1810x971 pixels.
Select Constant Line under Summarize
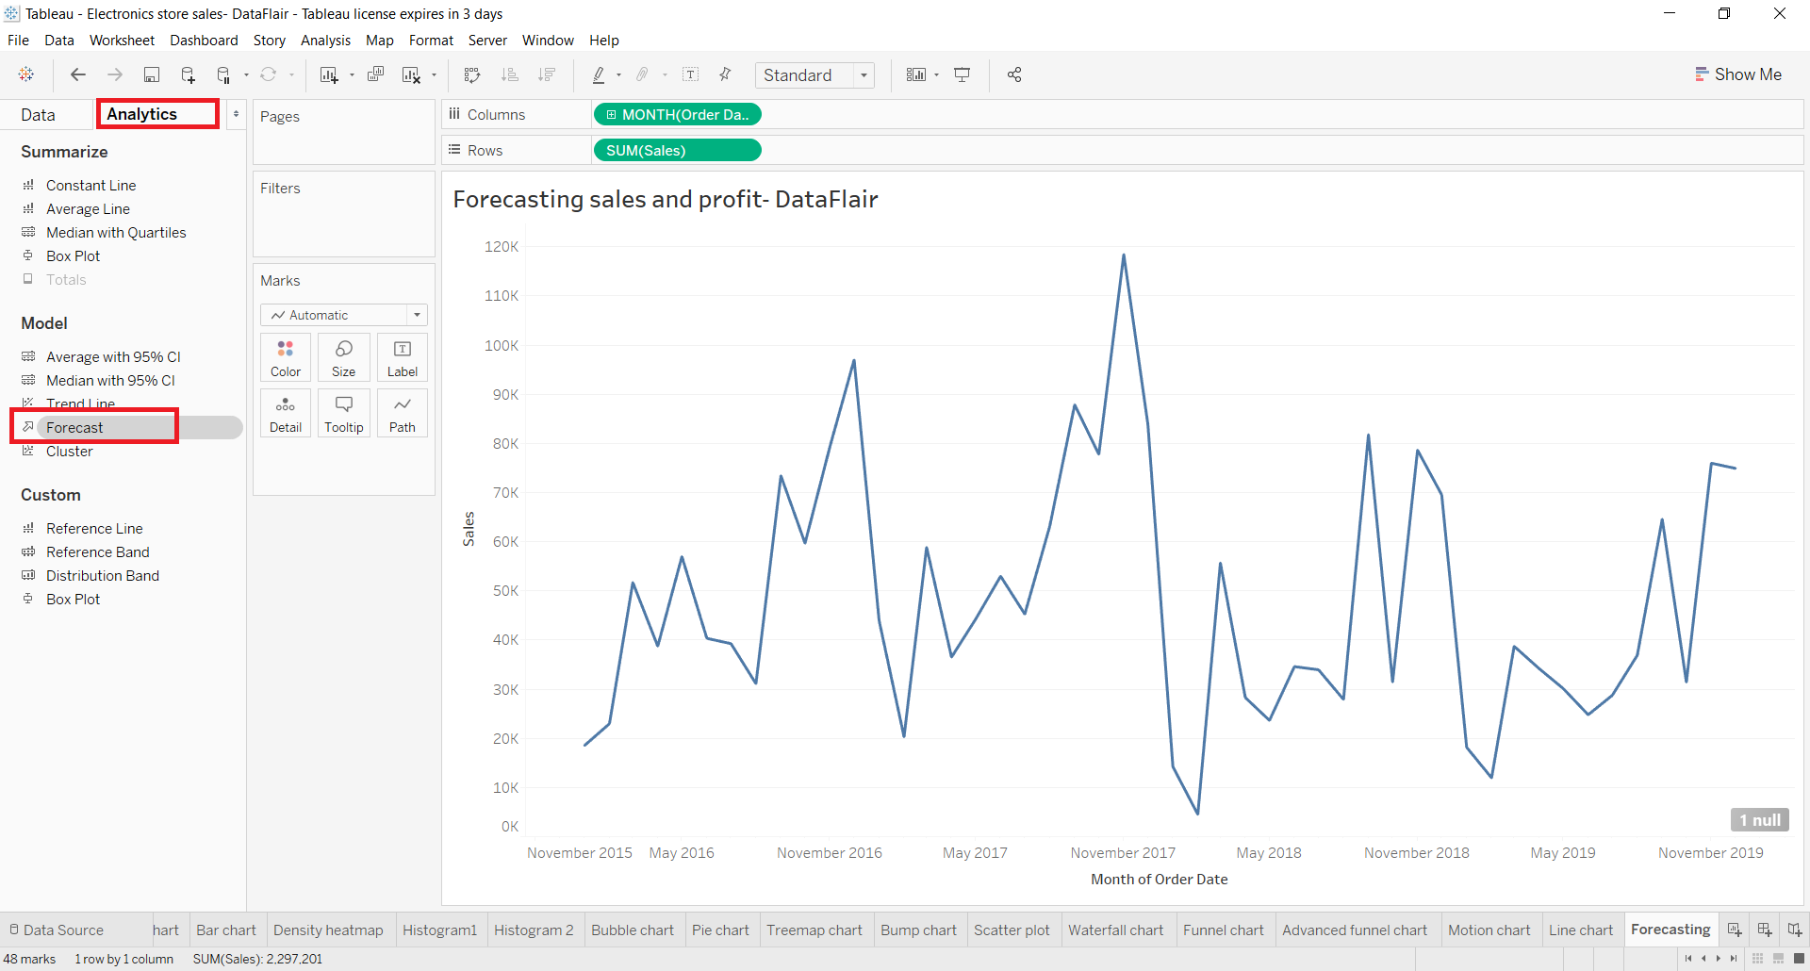point(90,185)
